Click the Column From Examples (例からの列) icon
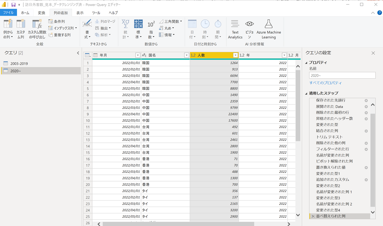Image resolution: width=383 pixels, height=226 pixels. tap(8, 24)
